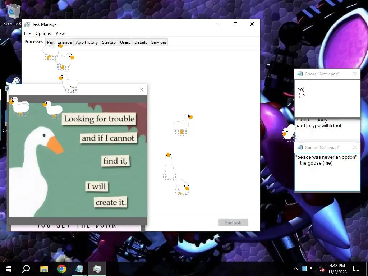
Task: Switch to the Startup tab
Action: [109, 42]
